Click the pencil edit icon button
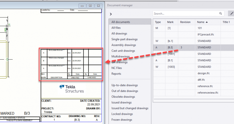The image size is (234, 124). point(231,13)
